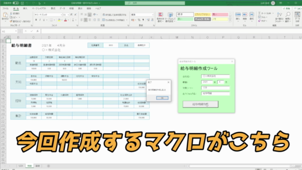Image resolution: width=302 pixels, height=170 pixels.
Task: Click the Insert Function fx icon
Action: pos(38,31)
